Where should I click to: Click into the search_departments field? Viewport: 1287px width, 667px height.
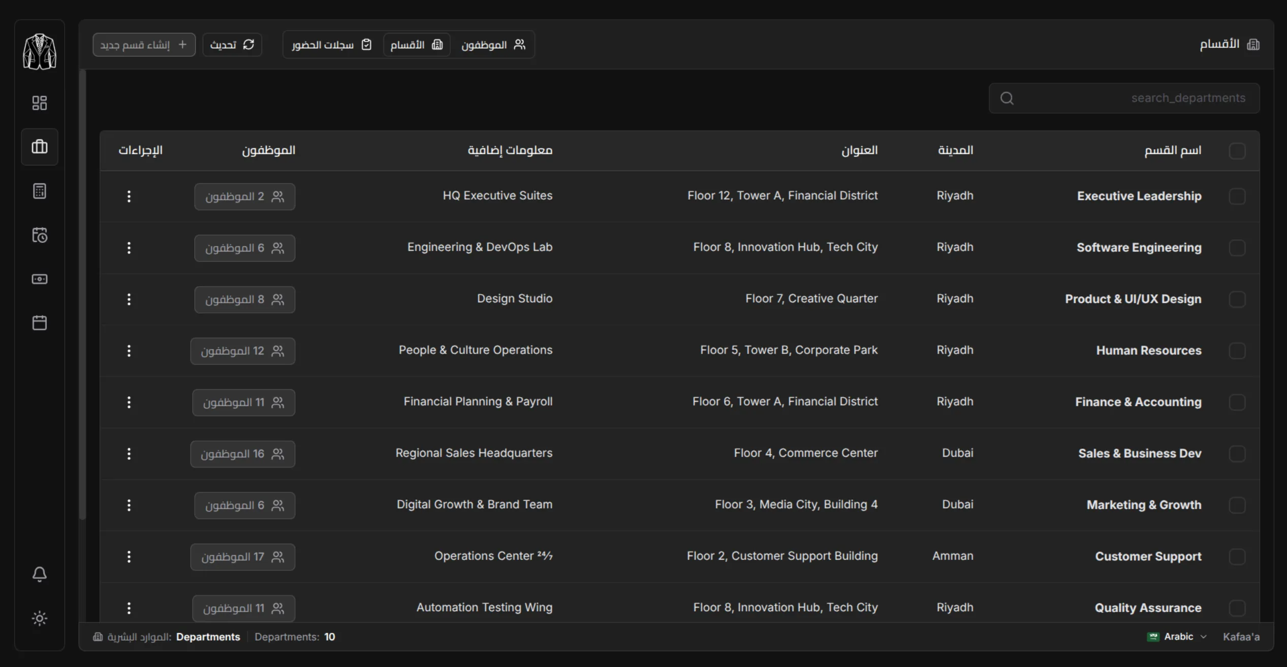click(1124, 98)
